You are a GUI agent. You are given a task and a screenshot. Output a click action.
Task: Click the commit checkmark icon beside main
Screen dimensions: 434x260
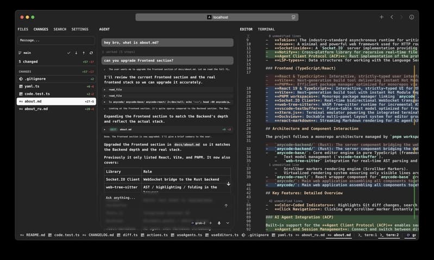click(68, 53)
